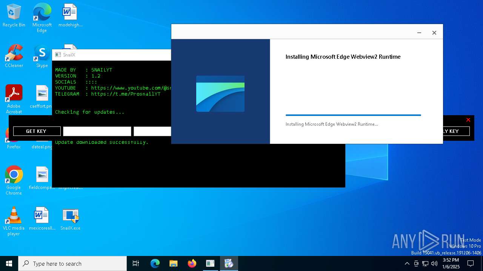Open VLC media player shortcut

pos(14,221)
